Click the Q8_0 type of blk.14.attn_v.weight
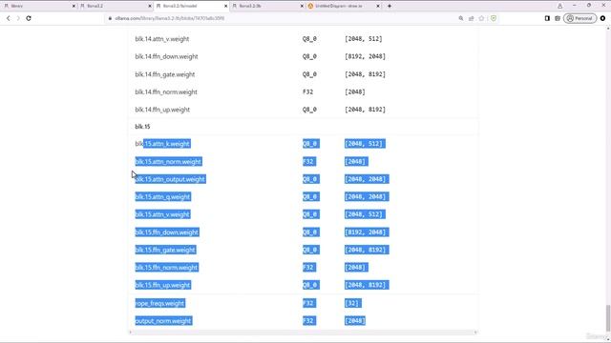611x343 pixels. (309, 39)
